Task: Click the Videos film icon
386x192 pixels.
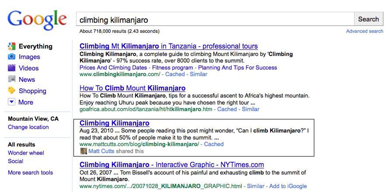Action: point(12,68)
